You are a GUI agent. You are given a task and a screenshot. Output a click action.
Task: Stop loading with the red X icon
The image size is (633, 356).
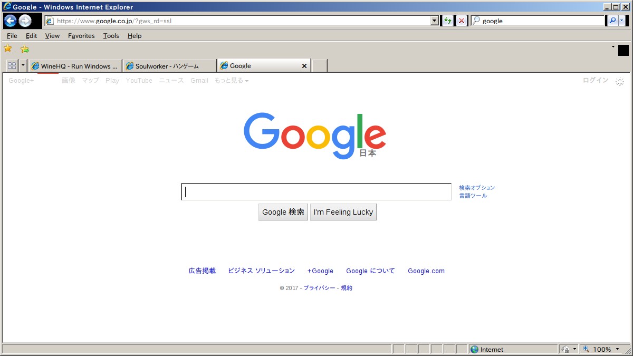click(462, 21)
